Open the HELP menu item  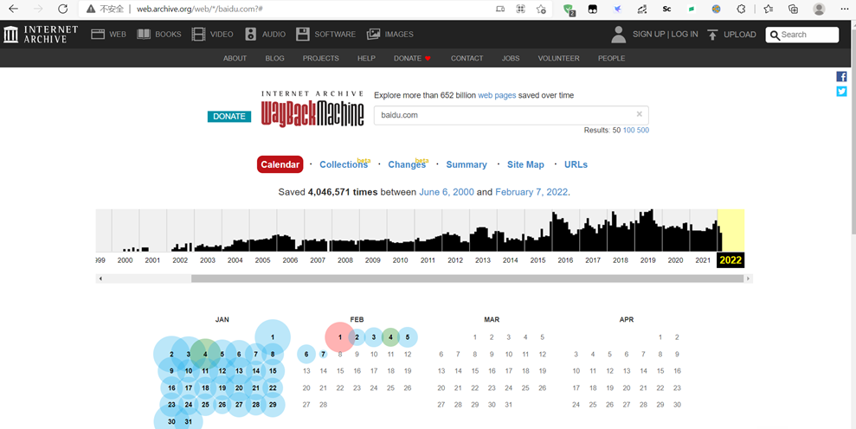coord(366,58)
